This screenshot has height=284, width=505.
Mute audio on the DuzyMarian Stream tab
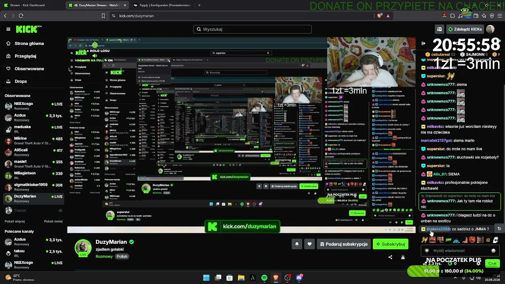click(76, 5)
